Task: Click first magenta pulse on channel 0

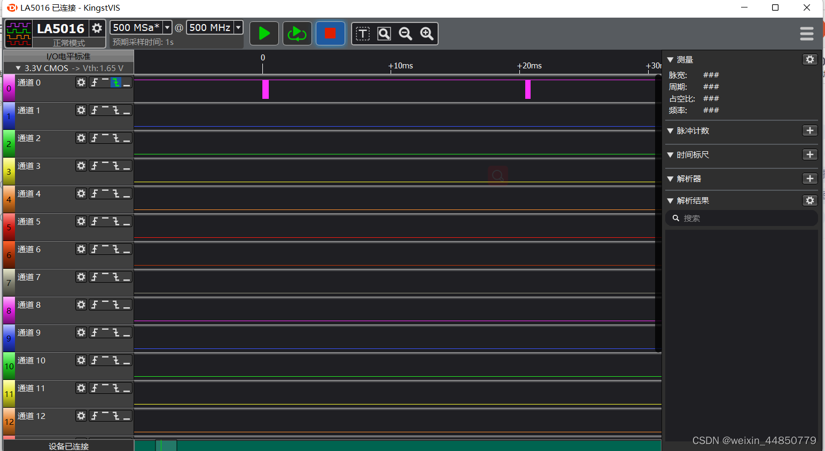Action: (266, 89)
